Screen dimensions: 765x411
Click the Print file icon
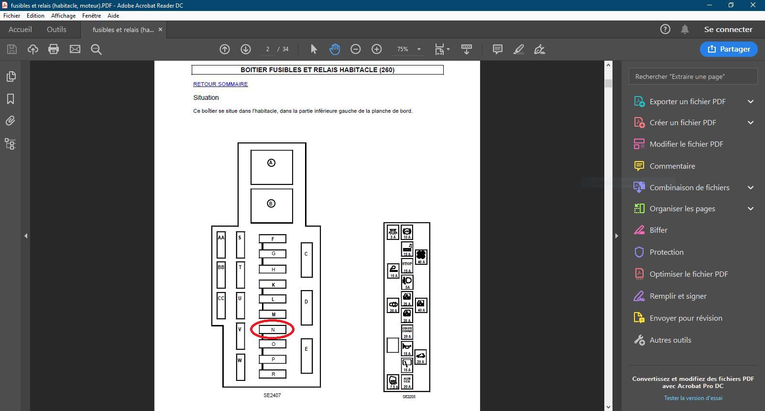click(54, 49)
